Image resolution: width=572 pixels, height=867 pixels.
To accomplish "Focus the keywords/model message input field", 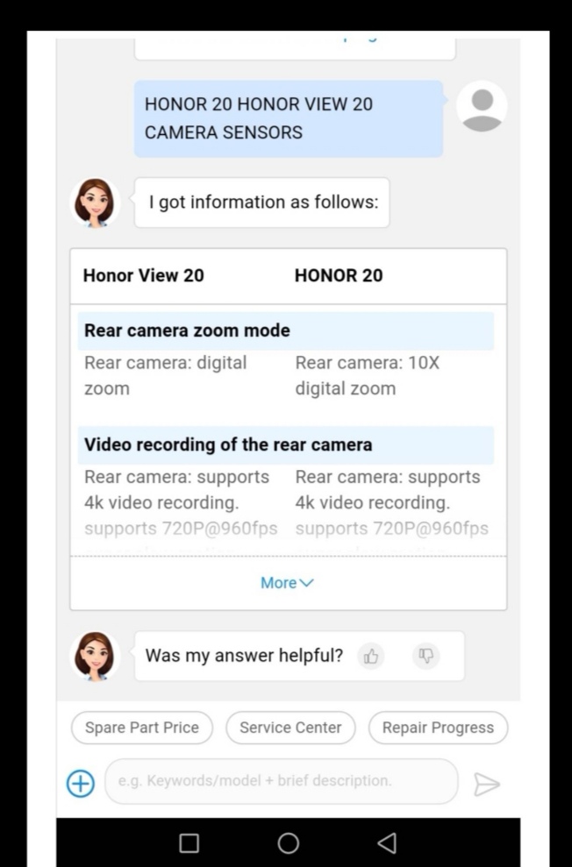I will 281,781.
